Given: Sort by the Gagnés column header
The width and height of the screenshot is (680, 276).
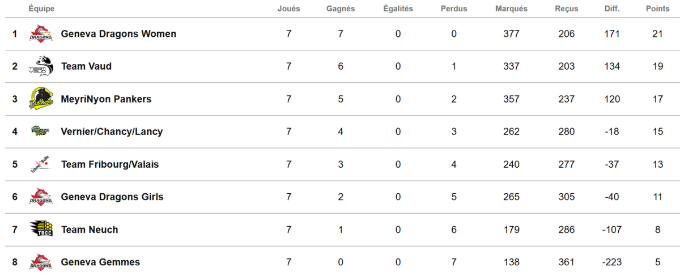Looking at the screenshot, I should click(x=341, y=9).
